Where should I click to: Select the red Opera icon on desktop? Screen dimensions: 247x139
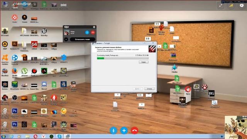[x=188, y=89]
